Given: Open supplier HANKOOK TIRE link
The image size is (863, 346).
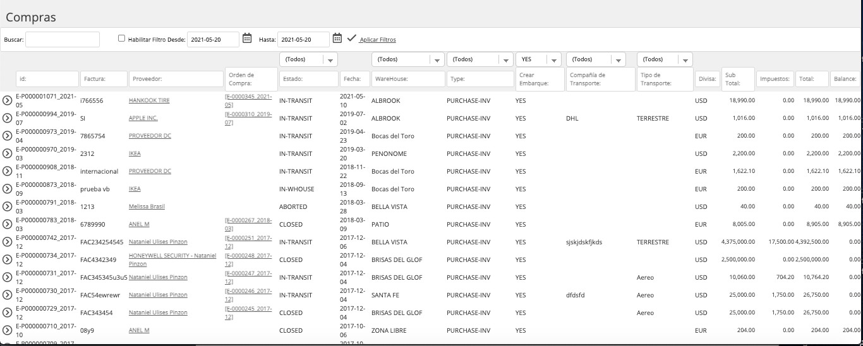Looking at the screenshot, I should pos(150,100).
